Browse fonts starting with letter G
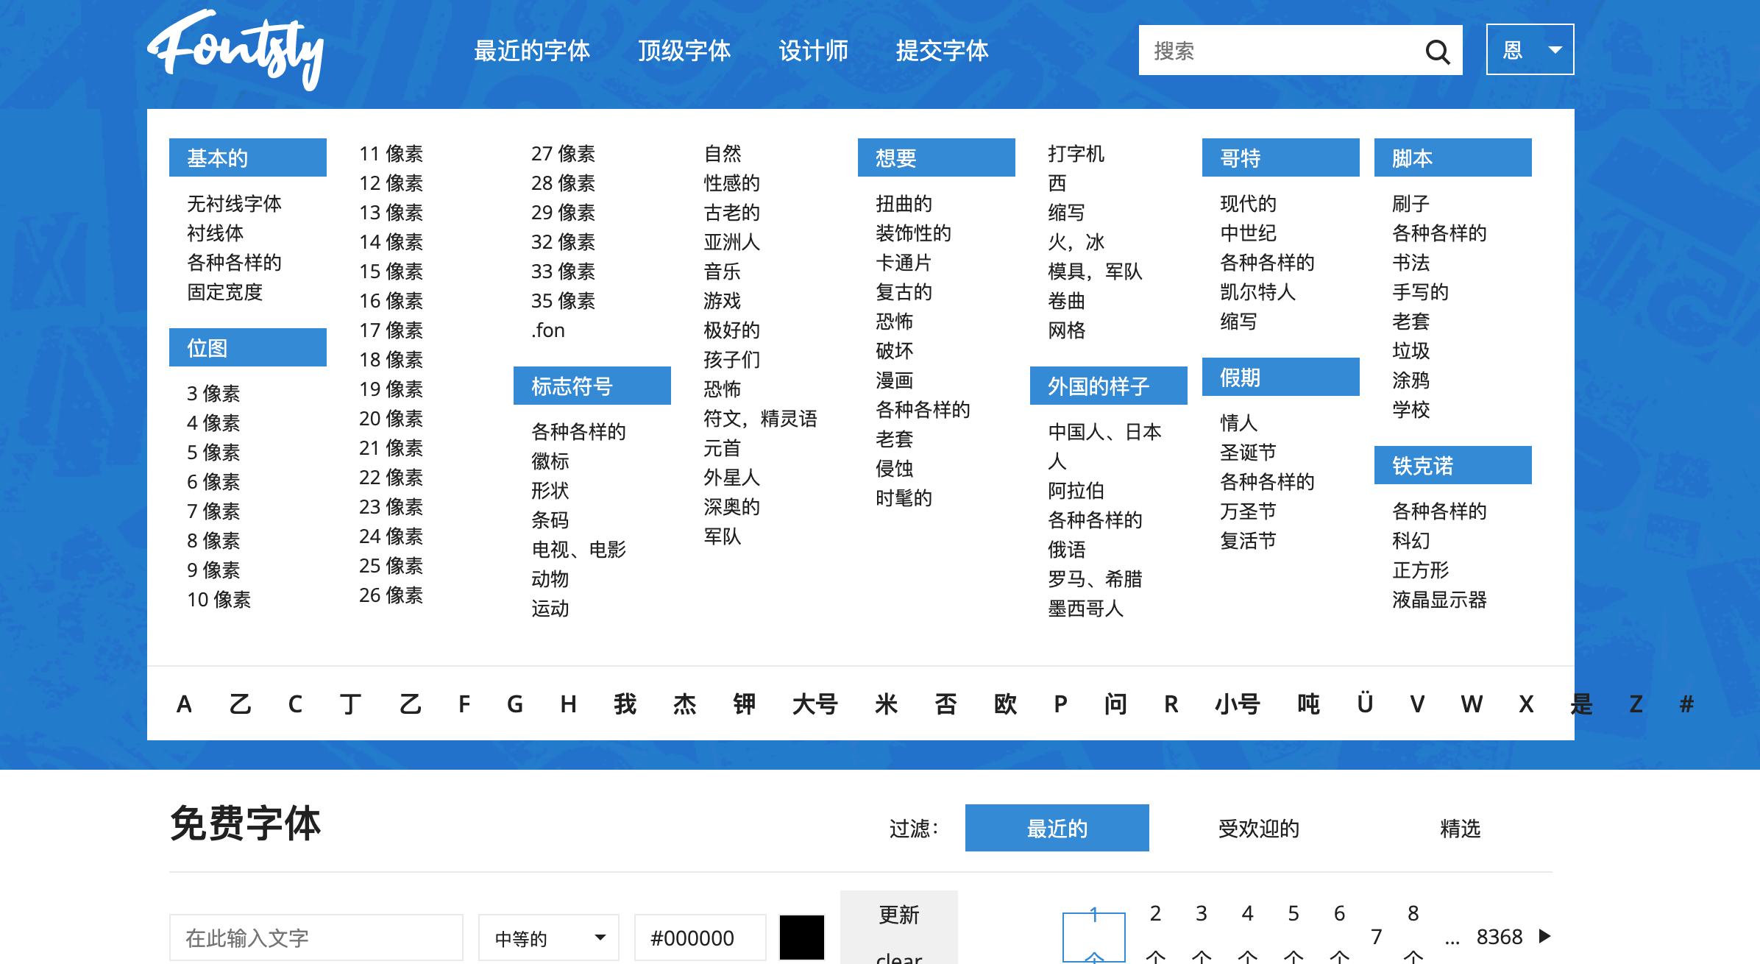The width and height of the screenshot is (1760, 964). click(514, 704)
